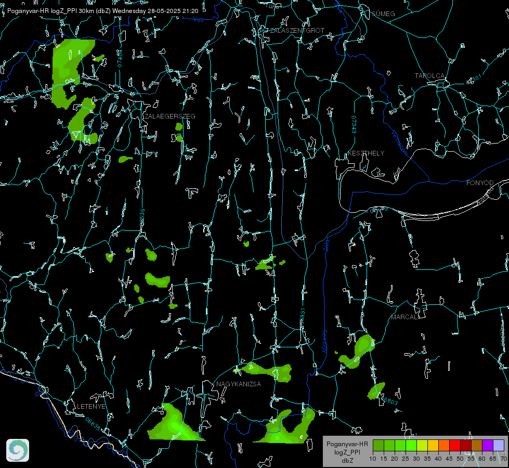Image resolution: width=509 pixels, height=468 pixels.
Task: Click road number label 06835
Action: coord(93,424)
